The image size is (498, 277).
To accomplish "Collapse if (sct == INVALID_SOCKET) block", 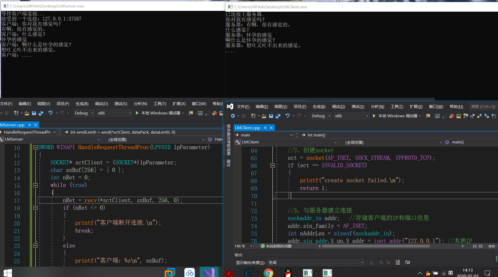I will 272,165.
